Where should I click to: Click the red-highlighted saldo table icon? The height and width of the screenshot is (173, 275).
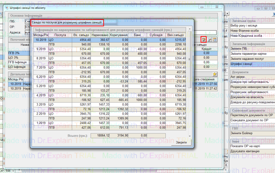203,39
